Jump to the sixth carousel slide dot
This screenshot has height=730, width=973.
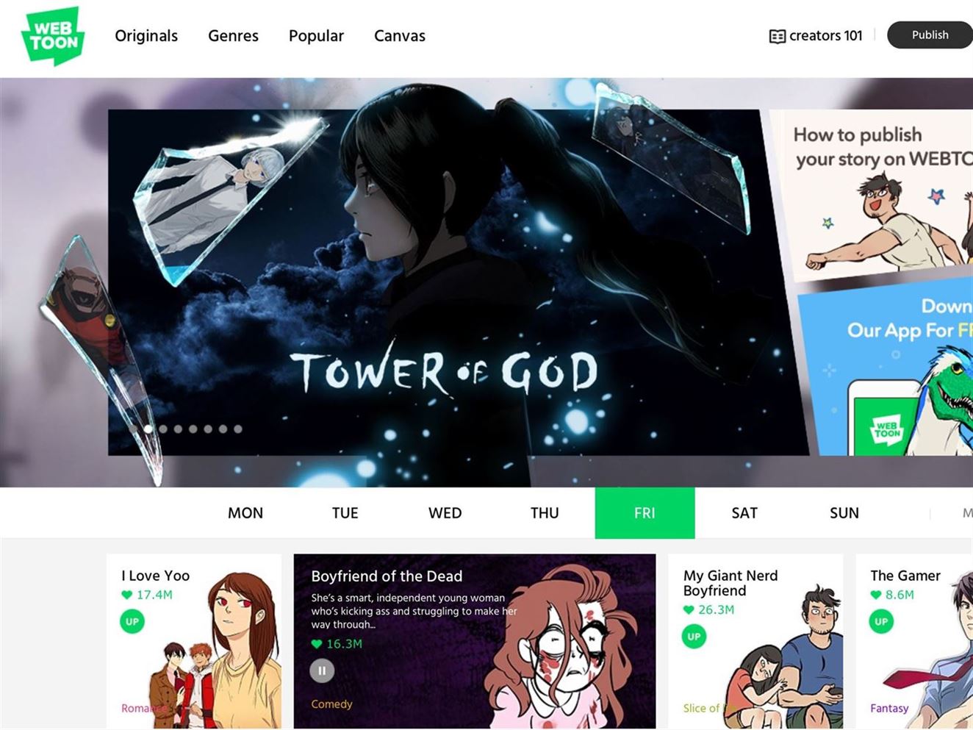tap(208, 429)
